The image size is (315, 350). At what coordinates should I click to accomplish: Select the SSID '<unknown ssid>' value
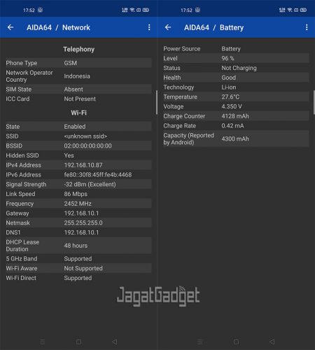pyautogui.click(x=85, y=136)
